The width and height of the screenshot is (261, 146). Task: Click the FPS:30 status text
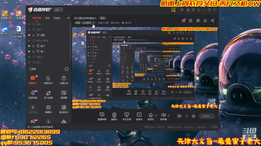(161, 127)
